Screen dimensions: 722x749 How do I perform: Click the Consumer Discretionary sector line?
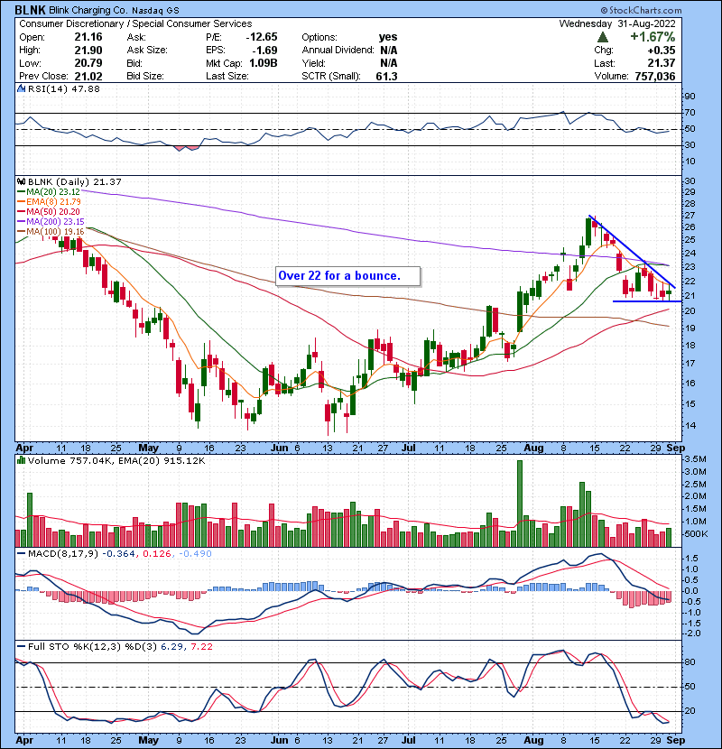(x=135, y=23)
